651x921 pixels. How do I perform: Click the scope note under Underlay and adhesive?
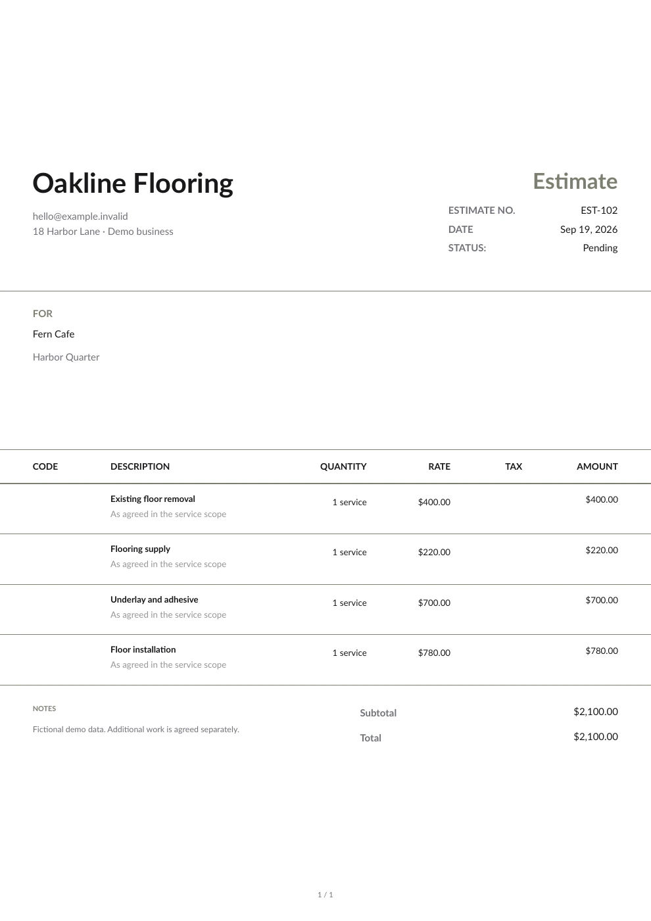click(168, 615)
